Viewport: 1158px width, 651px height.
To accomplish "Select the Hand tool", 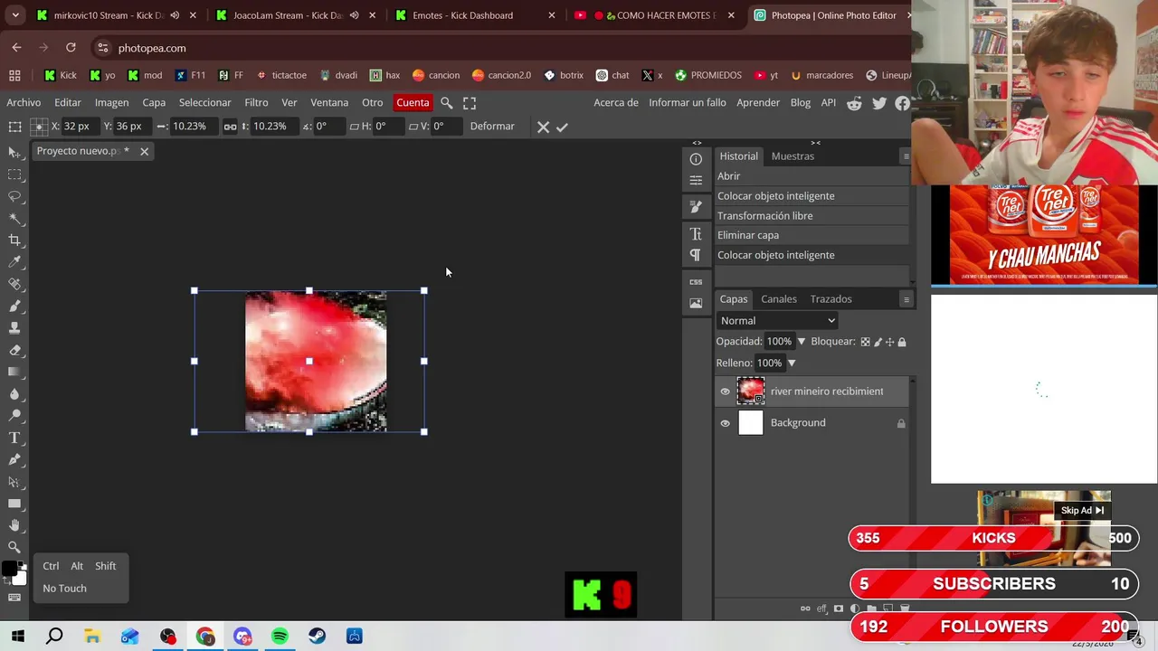I will pyautogui.click(x=14, y=525).
